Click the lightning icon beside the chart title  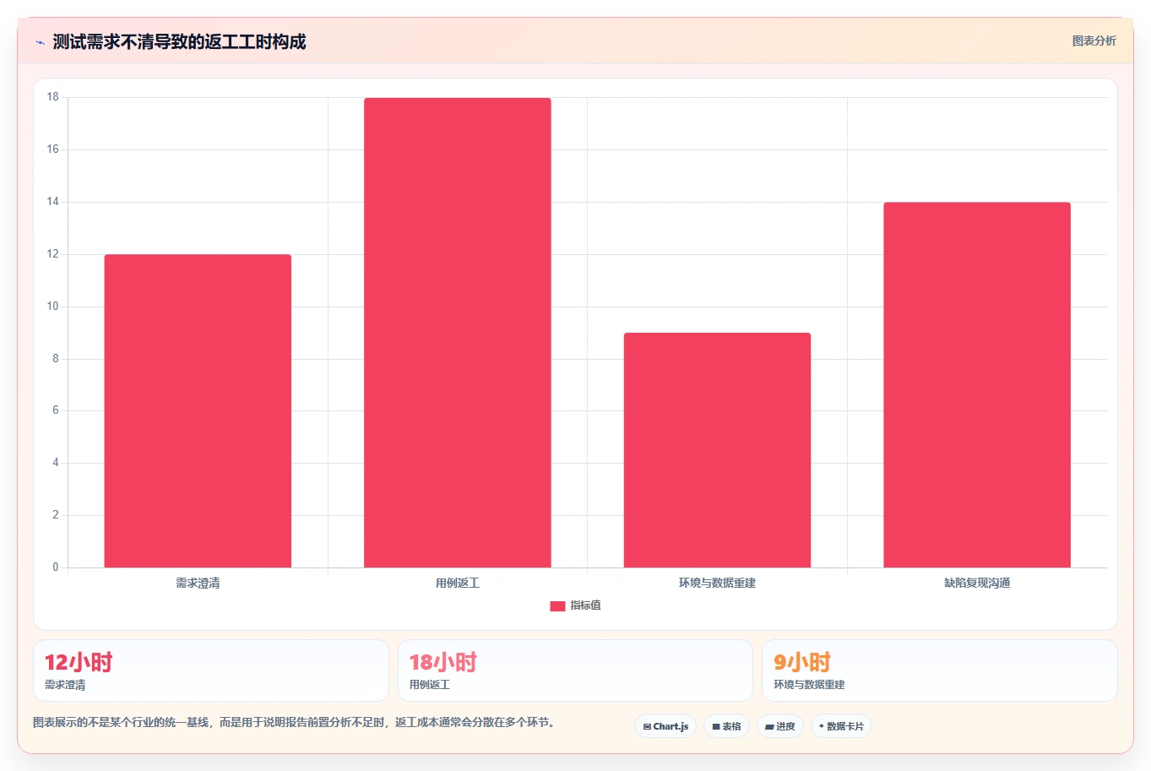tap(40, 42)
